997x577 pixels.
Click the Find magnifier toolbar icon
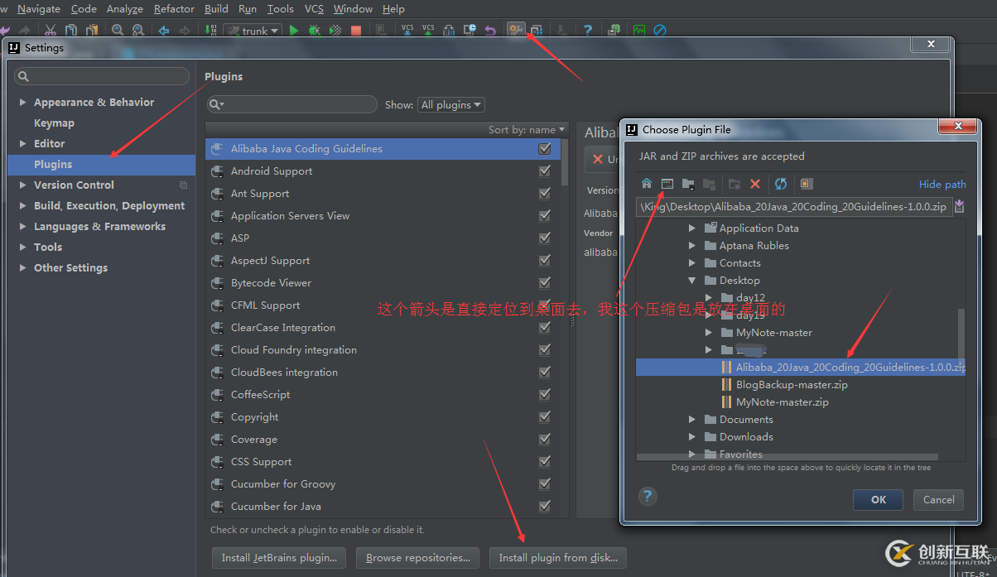point(118,31)
